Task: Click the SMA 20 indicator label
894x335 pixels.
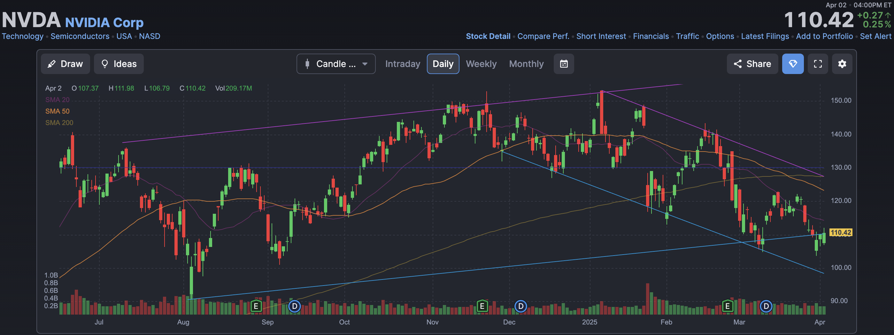Action: tap(57, 100)
